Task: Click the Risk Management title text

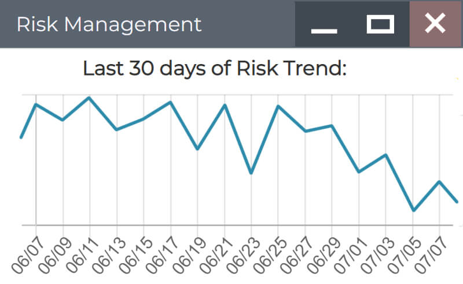Action: coord(109,24)
